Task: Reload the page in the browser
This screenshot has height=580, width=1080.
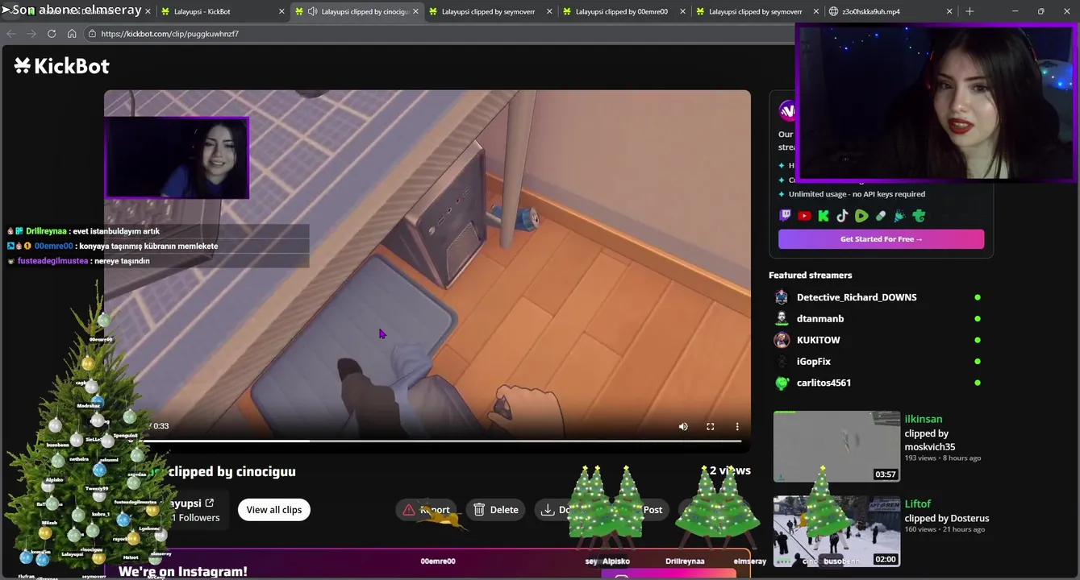Action: coord(52,34)
